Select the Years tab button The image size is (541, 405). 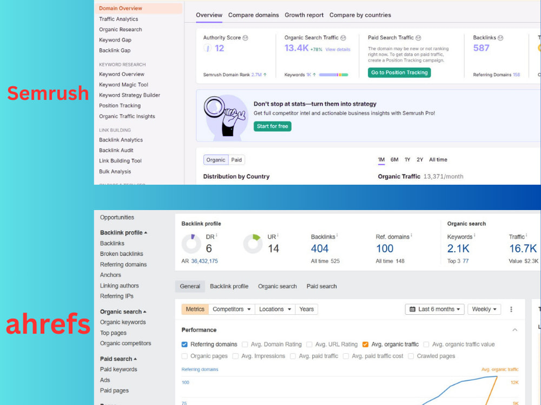(x=306, y=309)
